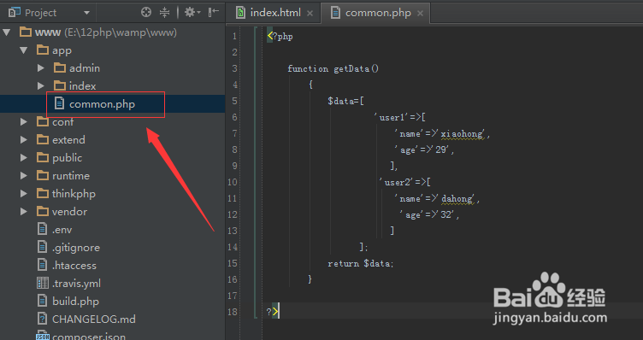Expand the conf folder
The image size is (643, 340).
tap(24, 122)
